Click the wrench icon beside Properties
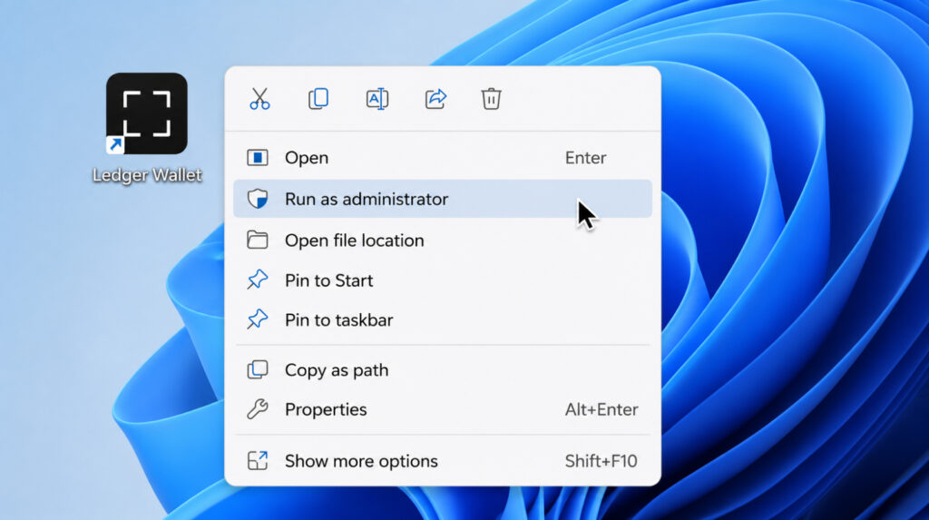The height and width of the screenshot is (520, 929). tap(258, 409)
